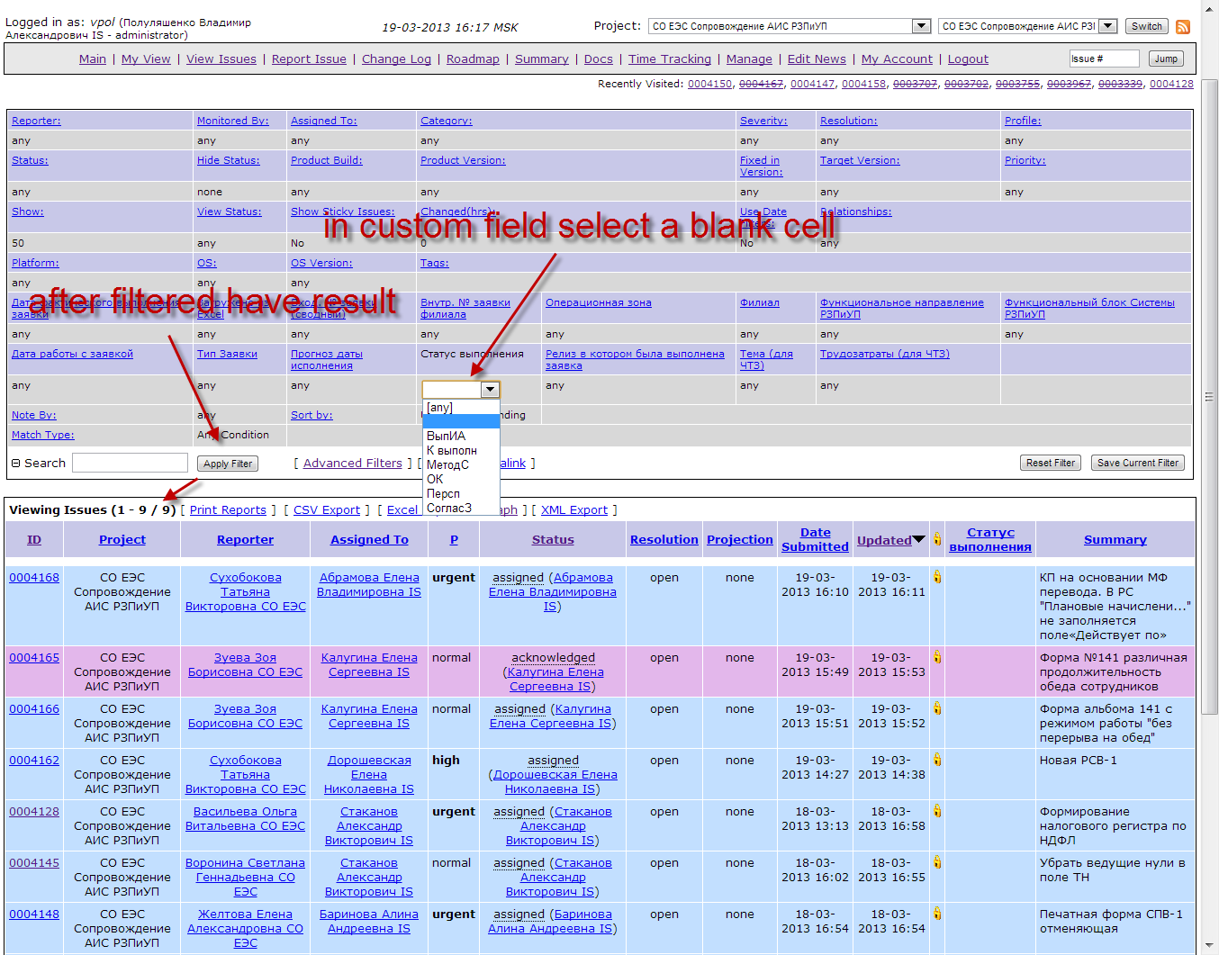Choose "ОК" in the open dropdown list
Image resolution: width=1219 pixels, height=955 pixels.
[436, 479]
